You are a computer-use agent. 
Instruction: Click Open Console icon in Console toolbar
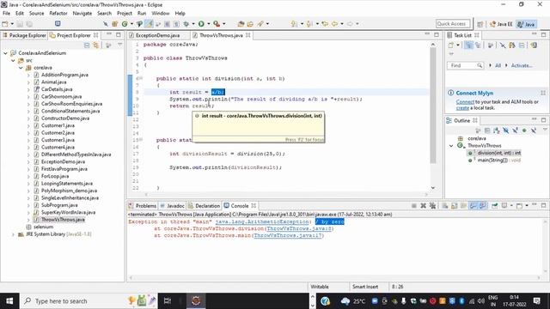(519, 206)
